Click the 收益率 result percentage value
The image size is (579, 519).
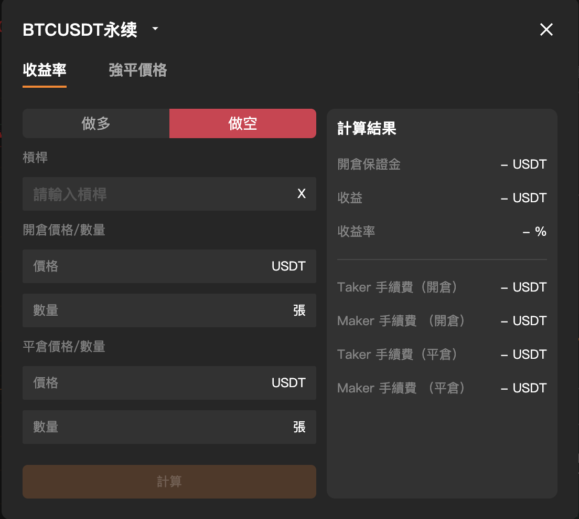pyautogui.click(x=534, y=232)
